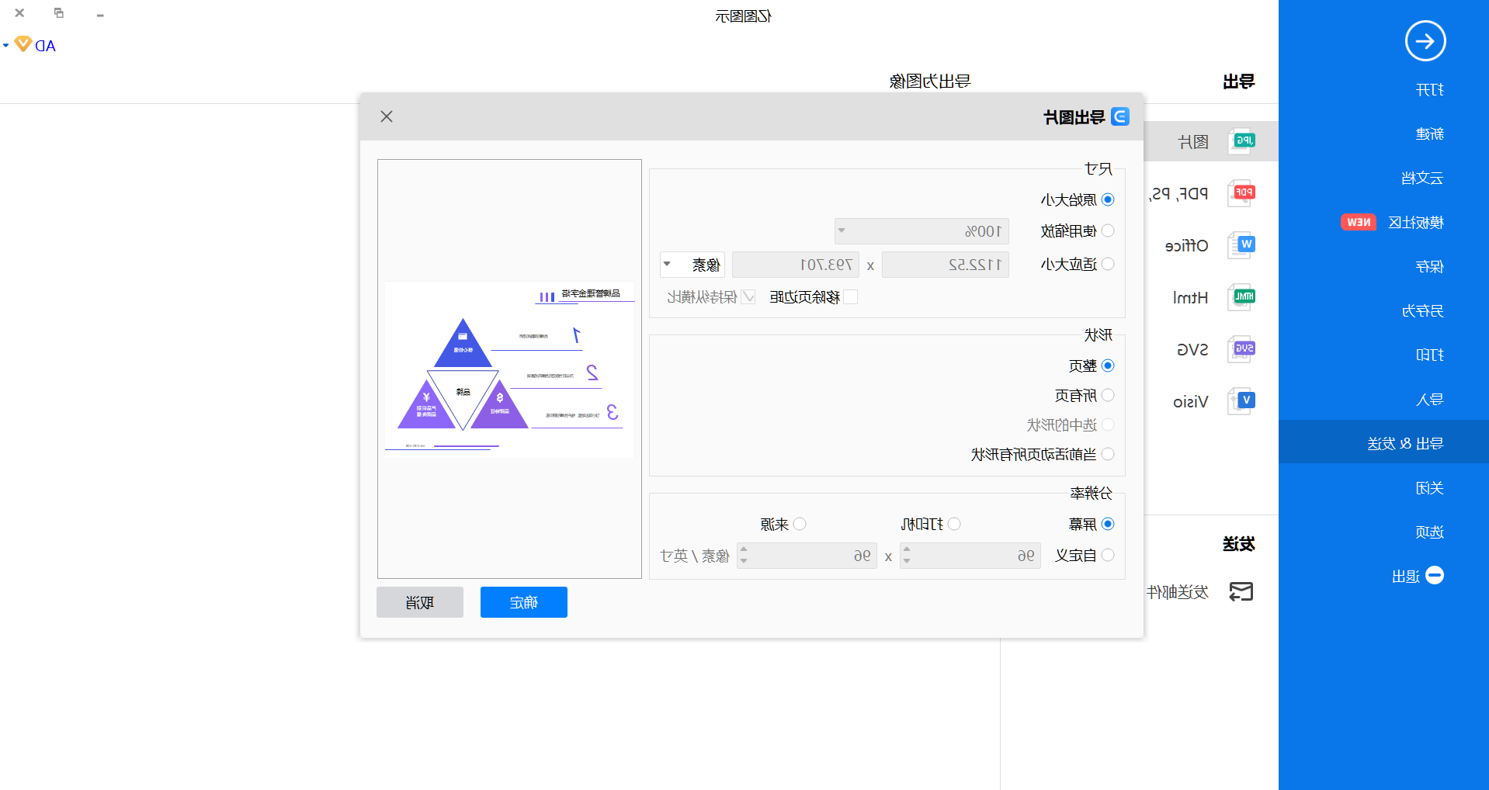Screen dimensions: 1489x790
Task: Open the 100% zoom dropdown
Action: [x=922, y=231]
